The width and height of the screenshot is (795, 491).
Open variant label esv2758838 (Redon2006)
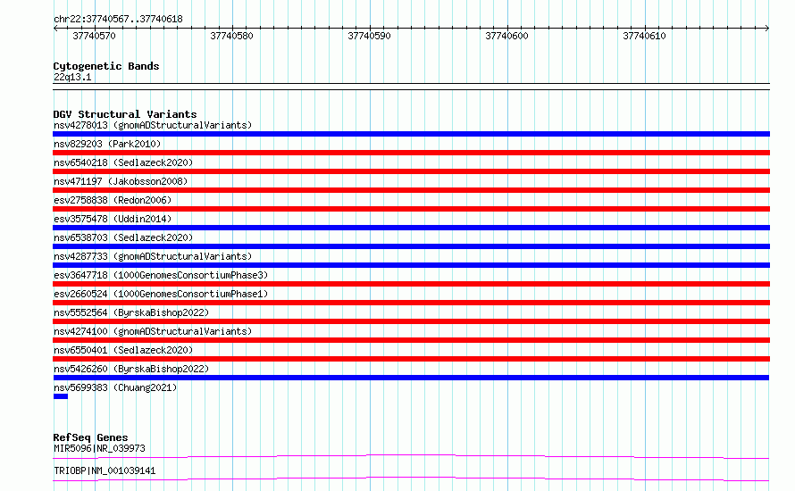click(113, 200)
